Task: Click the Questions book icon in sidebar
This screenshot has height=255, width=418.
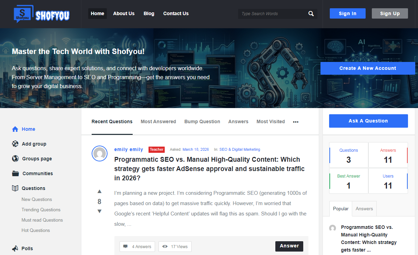Action: [x=15, y=188]
